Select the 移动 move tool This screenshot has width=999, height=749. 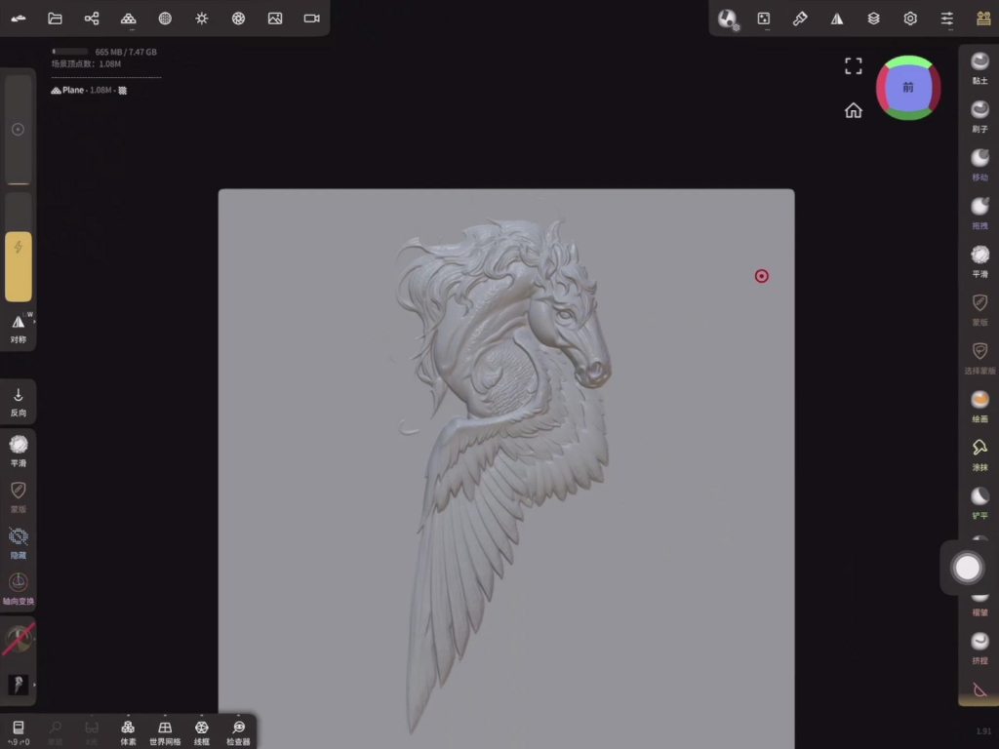tap(979, 165)
